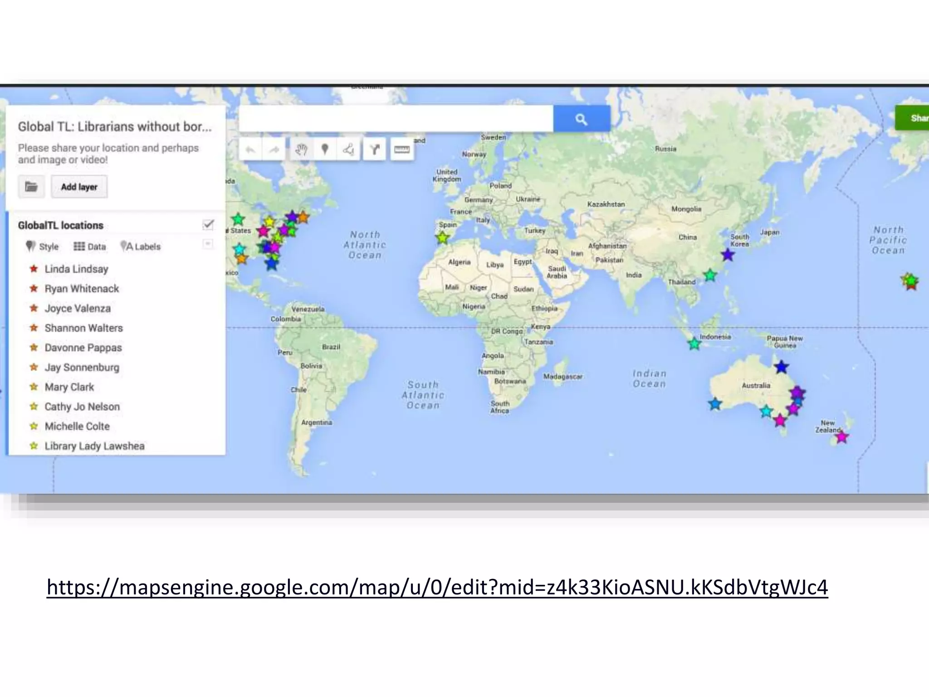Click the cyan star in southern Australia

coord(766,411)
